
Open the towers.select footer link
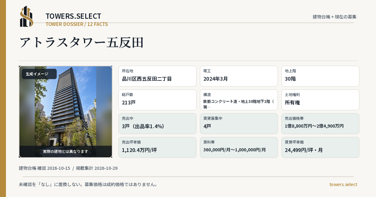(x=343, y=184)
